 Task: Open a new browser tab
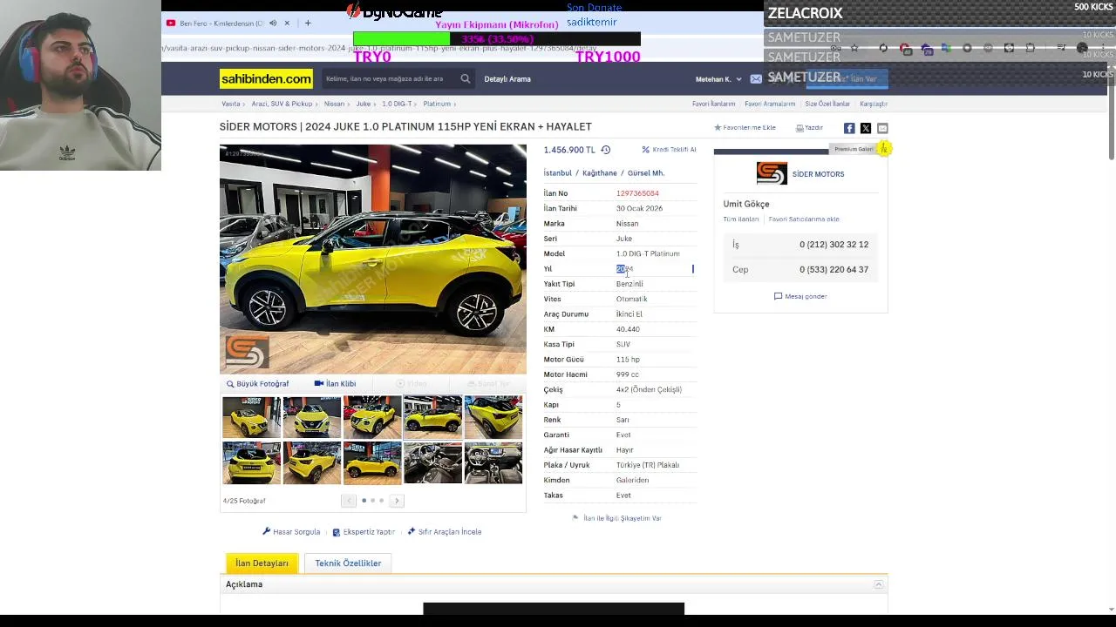point(307,24)
